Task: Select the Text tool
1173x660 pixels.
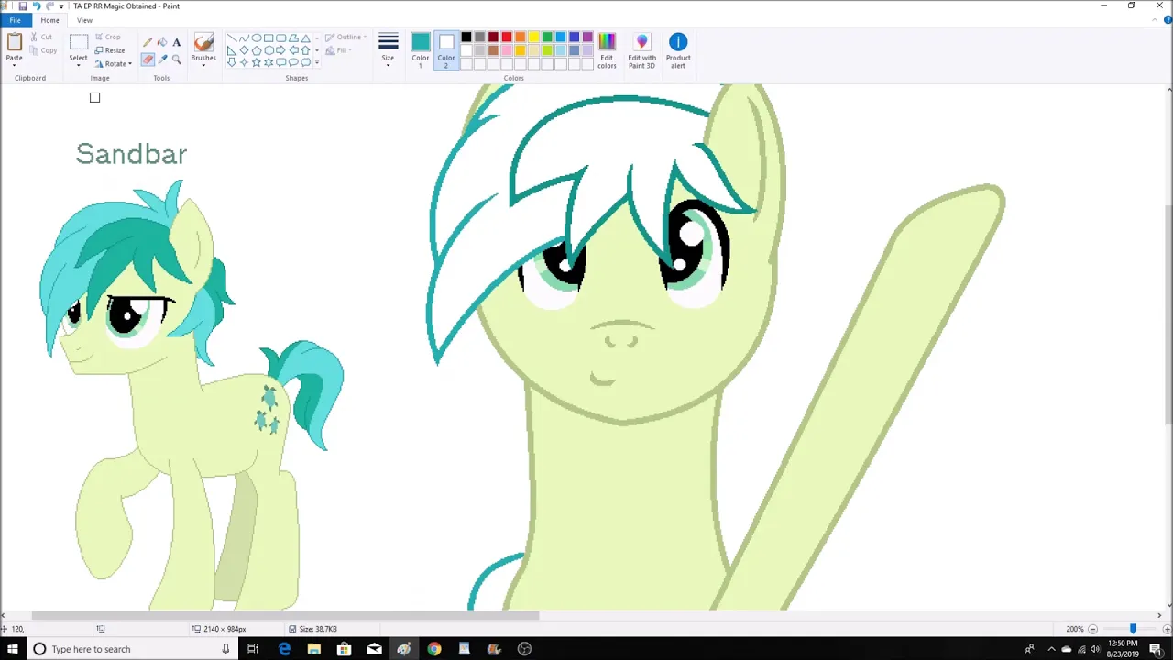Action: click(x=177, y=42)
